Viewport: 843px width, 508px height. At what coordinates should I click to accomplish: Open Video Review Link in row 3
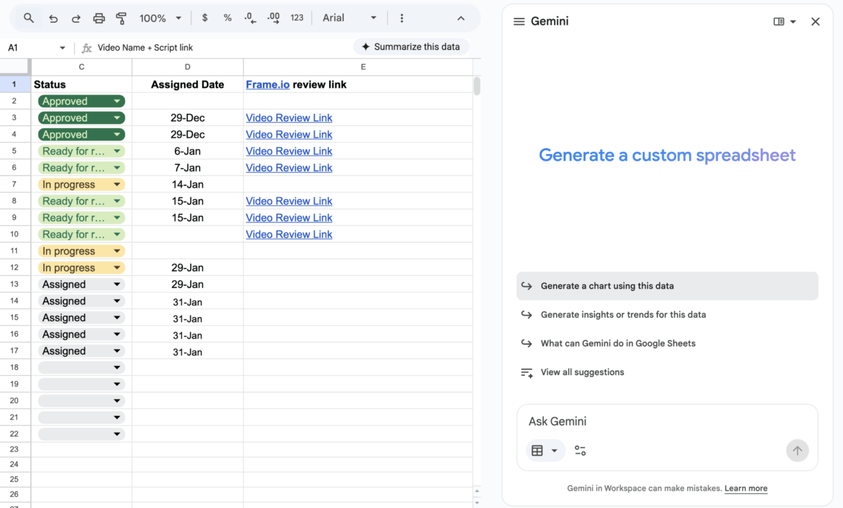click(x=289, y=118)
